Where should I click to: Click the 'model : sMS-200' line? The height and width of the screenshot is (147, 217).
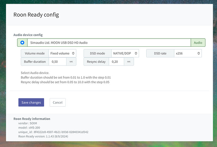point(29,128)
